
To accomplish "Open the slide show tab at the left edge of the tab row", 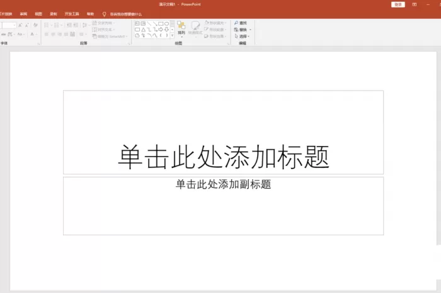I will [6, 14].
